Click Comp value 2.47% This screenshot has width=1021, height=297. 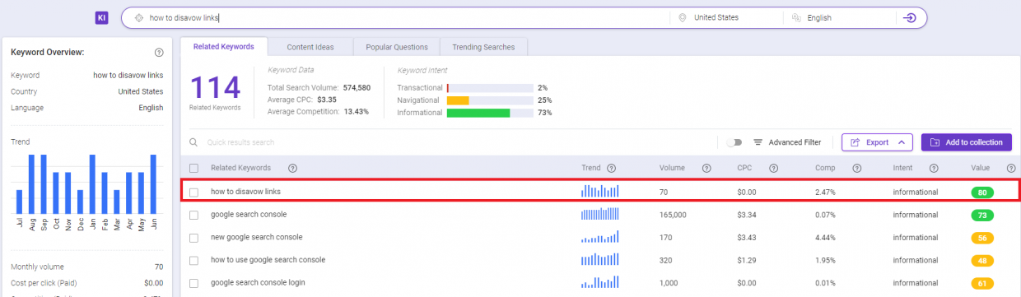[x=826, y=192]
